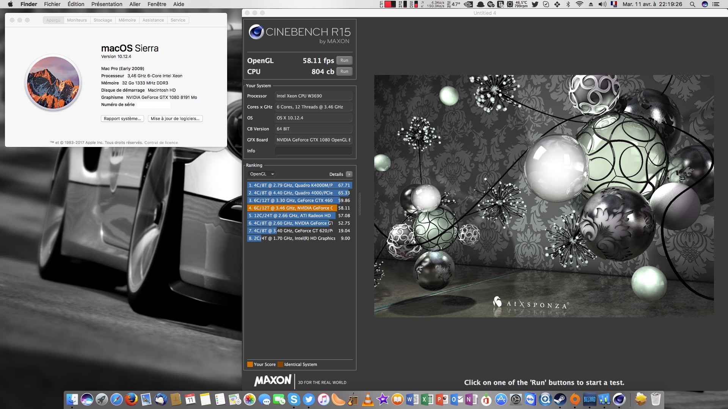This screenshot has height=409, width=728.
Task: Select ranking row 6 at 2.60 GHz
Action: (300, 223)
